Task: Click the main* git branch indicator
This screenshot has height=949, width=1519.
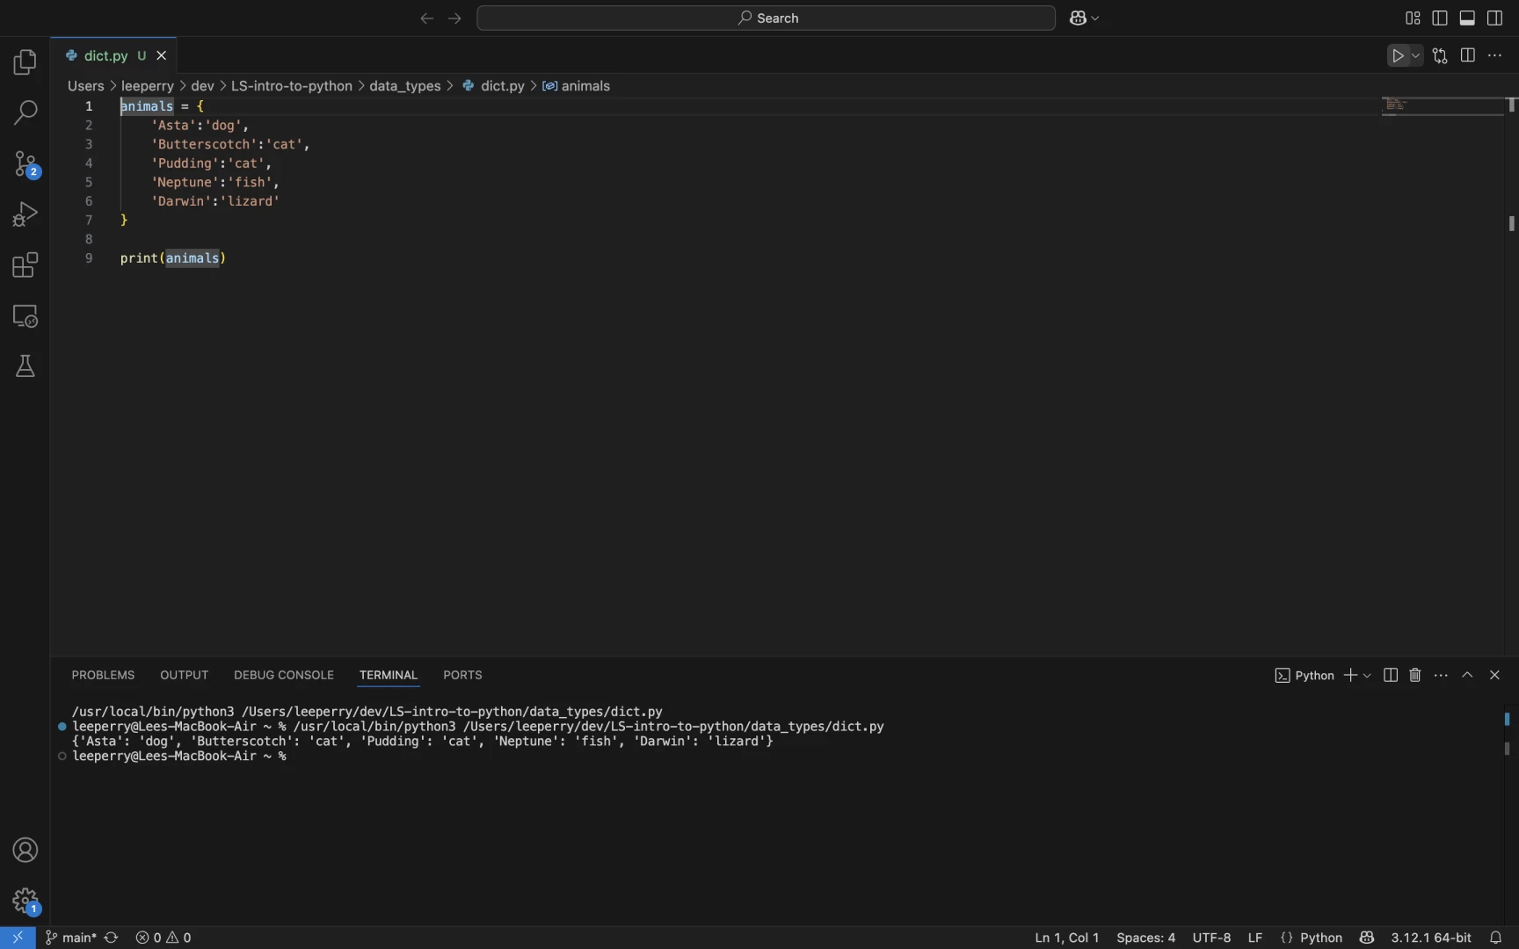Action: [x=71, y=938]
